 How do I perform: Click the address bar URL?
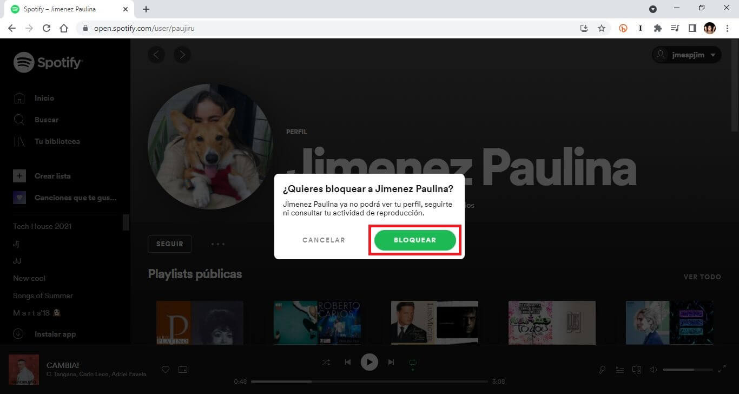tap(144, 28)
